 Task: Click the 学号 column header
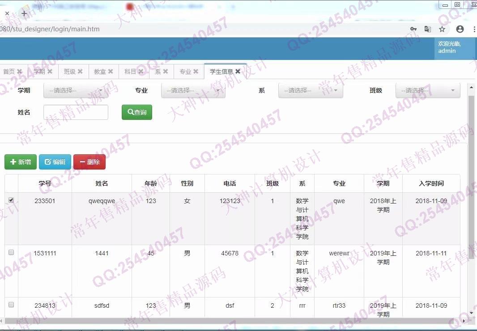(45, 183)
